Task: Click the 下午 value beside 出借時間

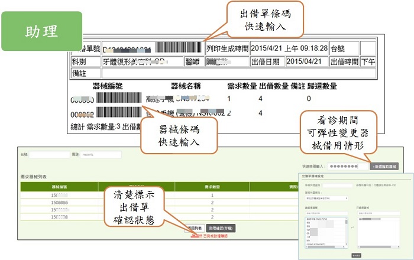Action: [368, 61]
